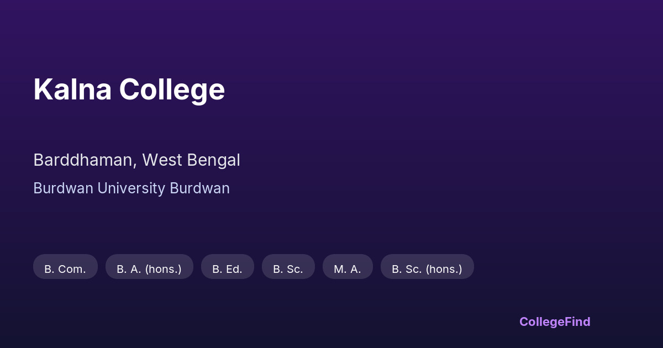The width and height of the screenshot is (663, 348).
Task: Choose the B. Ed. course tag
Action: 227,269
